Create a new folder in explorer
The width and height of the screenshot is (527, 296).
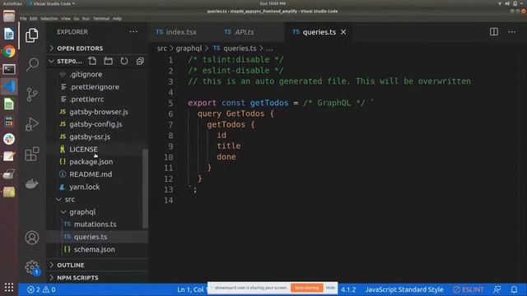point(108,61)
